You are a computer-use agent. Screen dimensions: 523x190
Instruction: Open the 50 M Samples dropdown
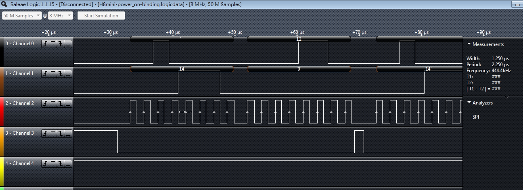(x=22, y=16)
